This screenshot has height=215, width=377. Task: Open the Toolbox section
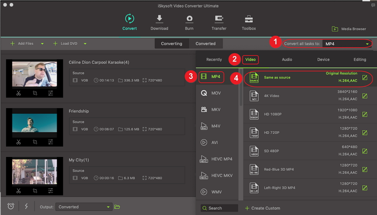(248, 19)
